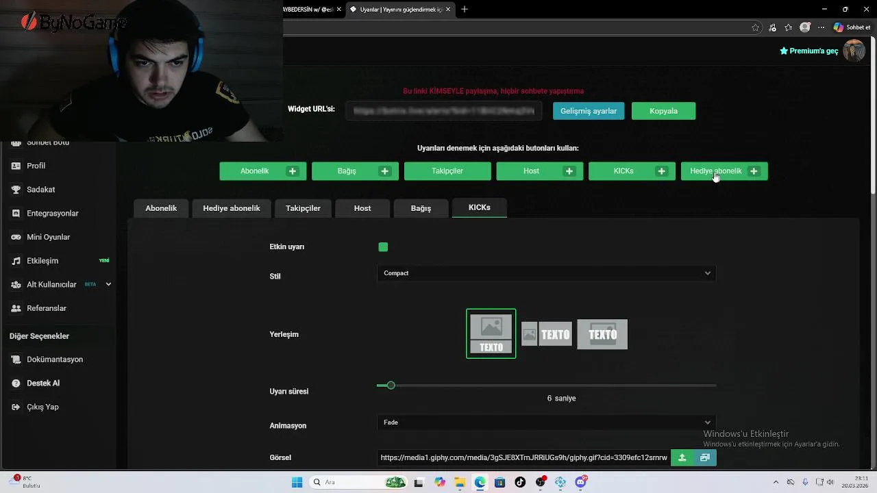877x493 pixels.
Task: Open the media gallery icon next to Görsel
Action: (x=705, y=457)
